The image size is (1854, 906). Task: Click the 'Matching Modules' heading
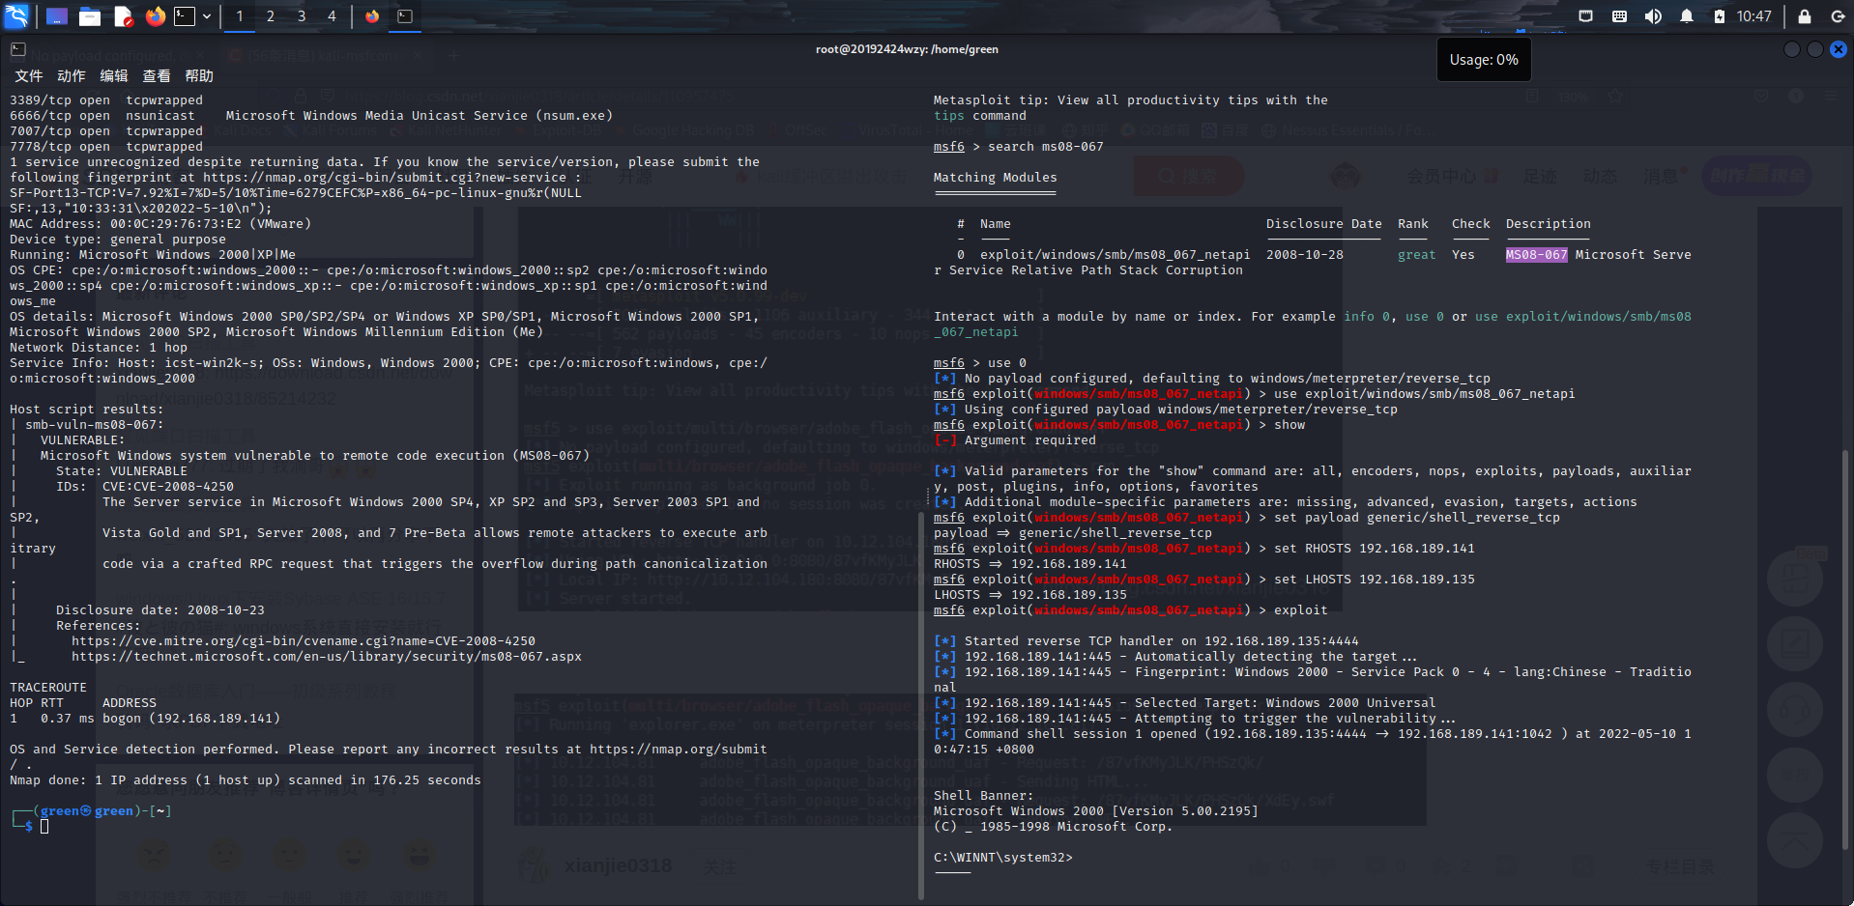(996, 178)
